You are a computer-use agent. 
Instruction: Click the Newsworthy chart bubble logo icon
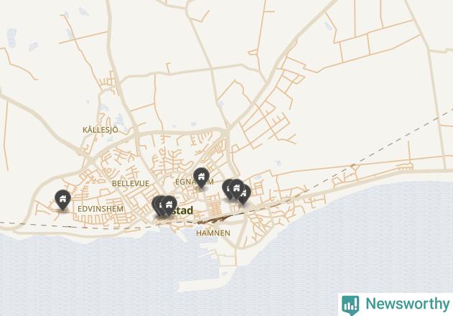(350, 305)
